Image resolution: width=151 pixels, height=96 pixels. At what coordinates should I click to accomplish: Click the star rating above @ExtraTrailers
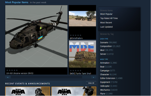[75, 35]
